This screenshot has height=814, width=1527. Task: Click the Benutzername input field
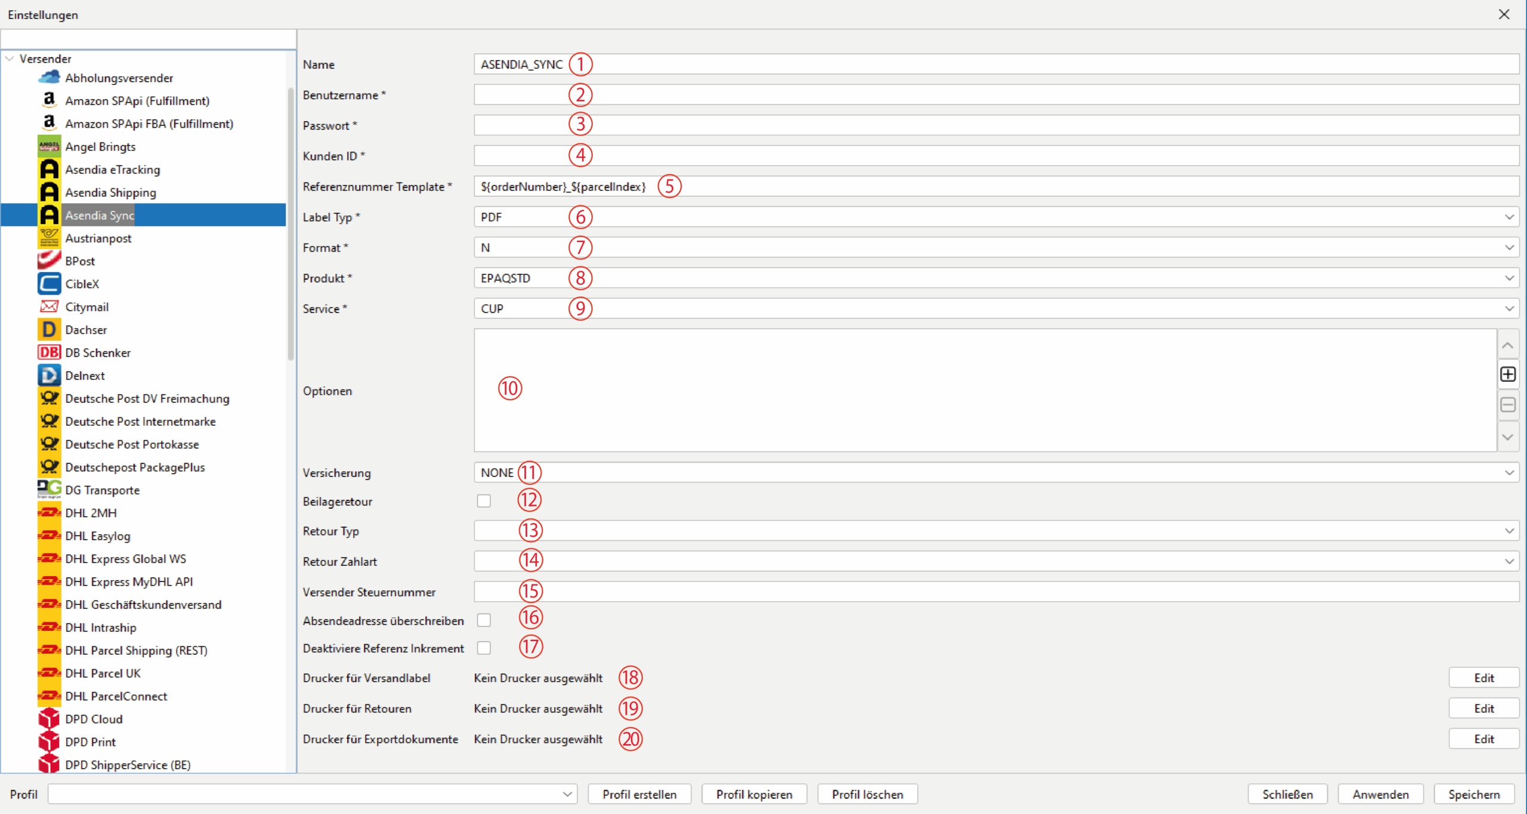pos(996,95)
